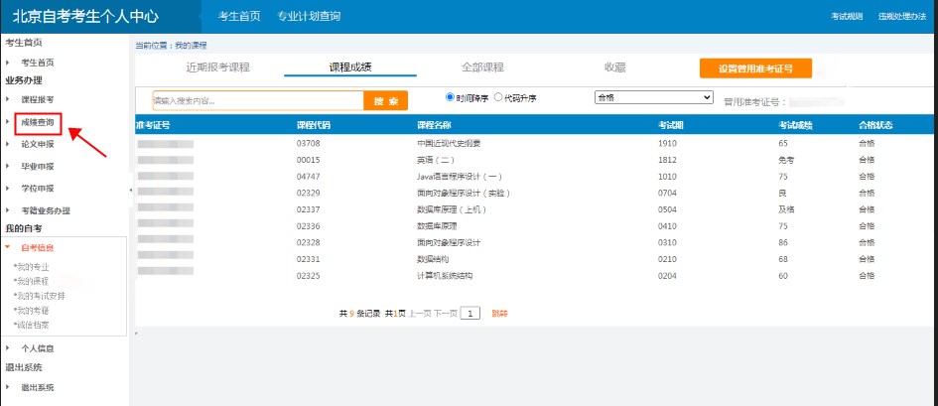
Task: Focus the course search input field
Action: point(258,101)
